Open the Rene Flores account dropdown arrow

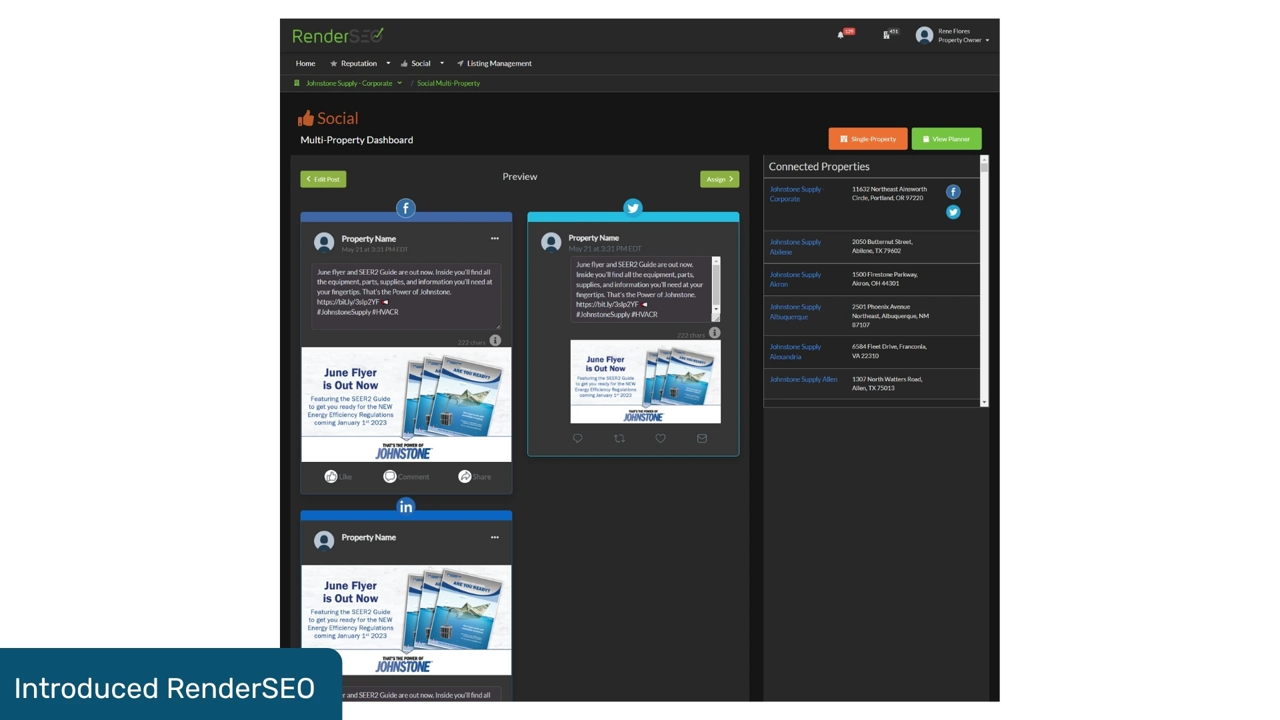pos(987,41)
